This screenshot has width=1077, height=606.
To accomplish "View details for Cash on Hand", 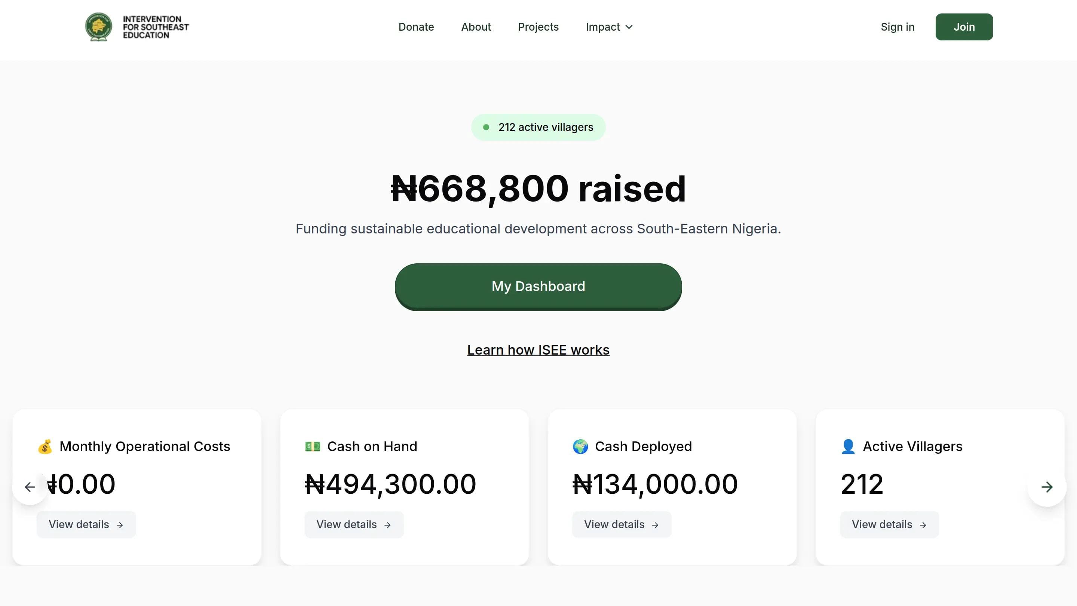I will pyautogui.click(x=354, y=524).
